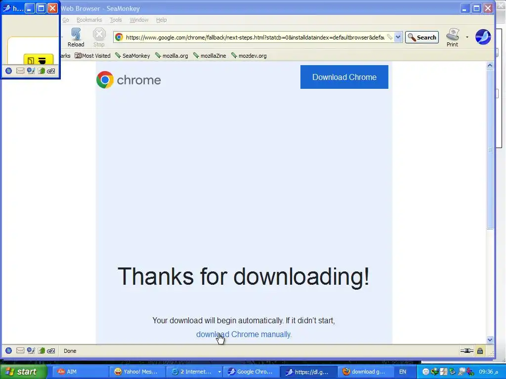Image resolution: width=506 pixels, height=379 pixels.
Task: Click the Mail icon in the small window
Action: click(x=20, y=71)
